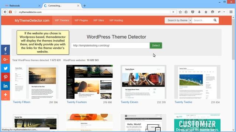This screenshot has width=236, height=132.
Task: Open the Customizr theme thumbnail
Action: click(197, 123)
